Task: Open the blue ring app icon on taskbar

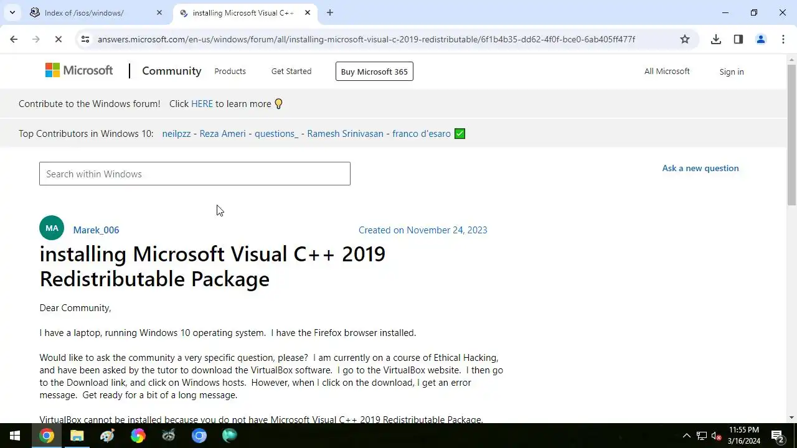Action: tap(199, 436)
